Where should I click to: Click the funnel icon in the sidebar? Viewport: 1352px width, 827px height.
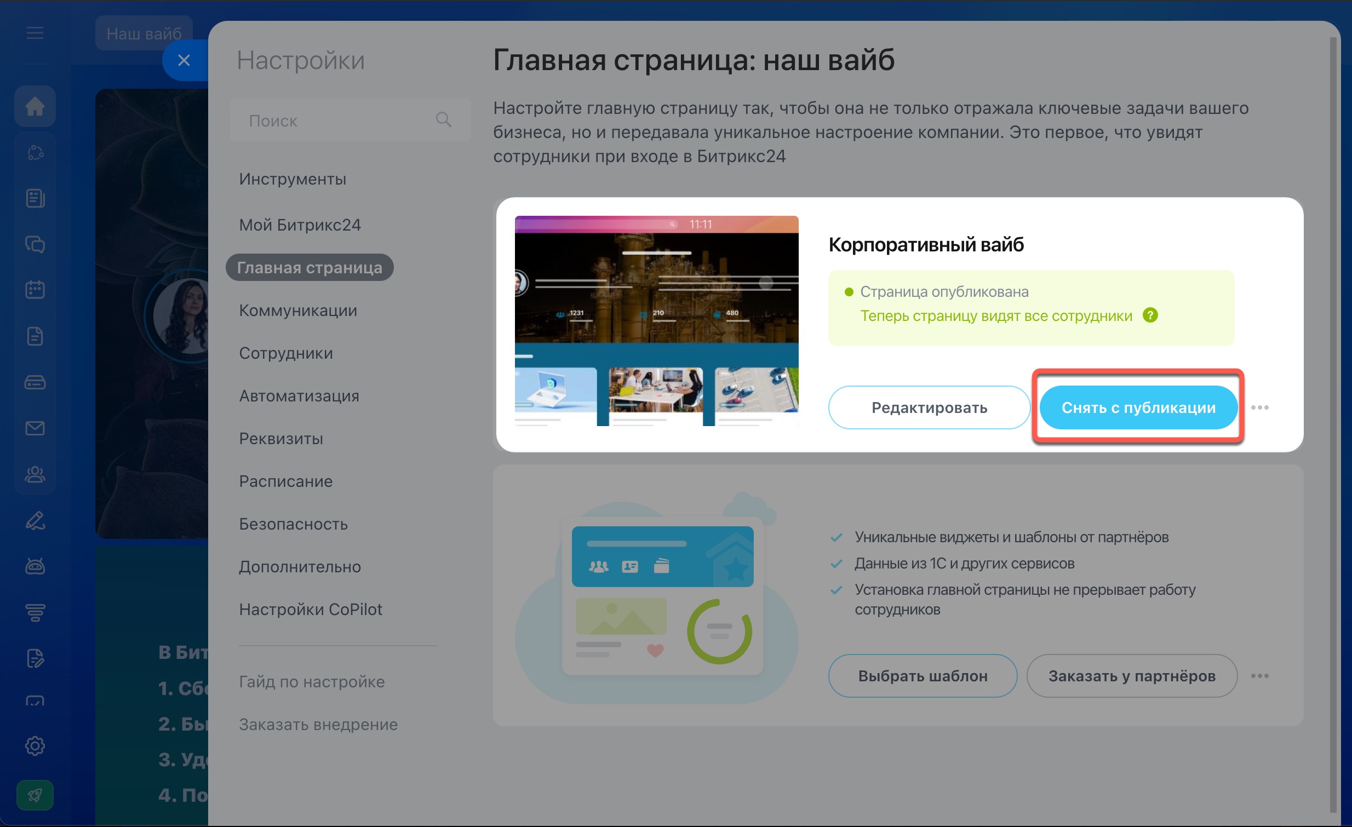(x=35, y=612)
